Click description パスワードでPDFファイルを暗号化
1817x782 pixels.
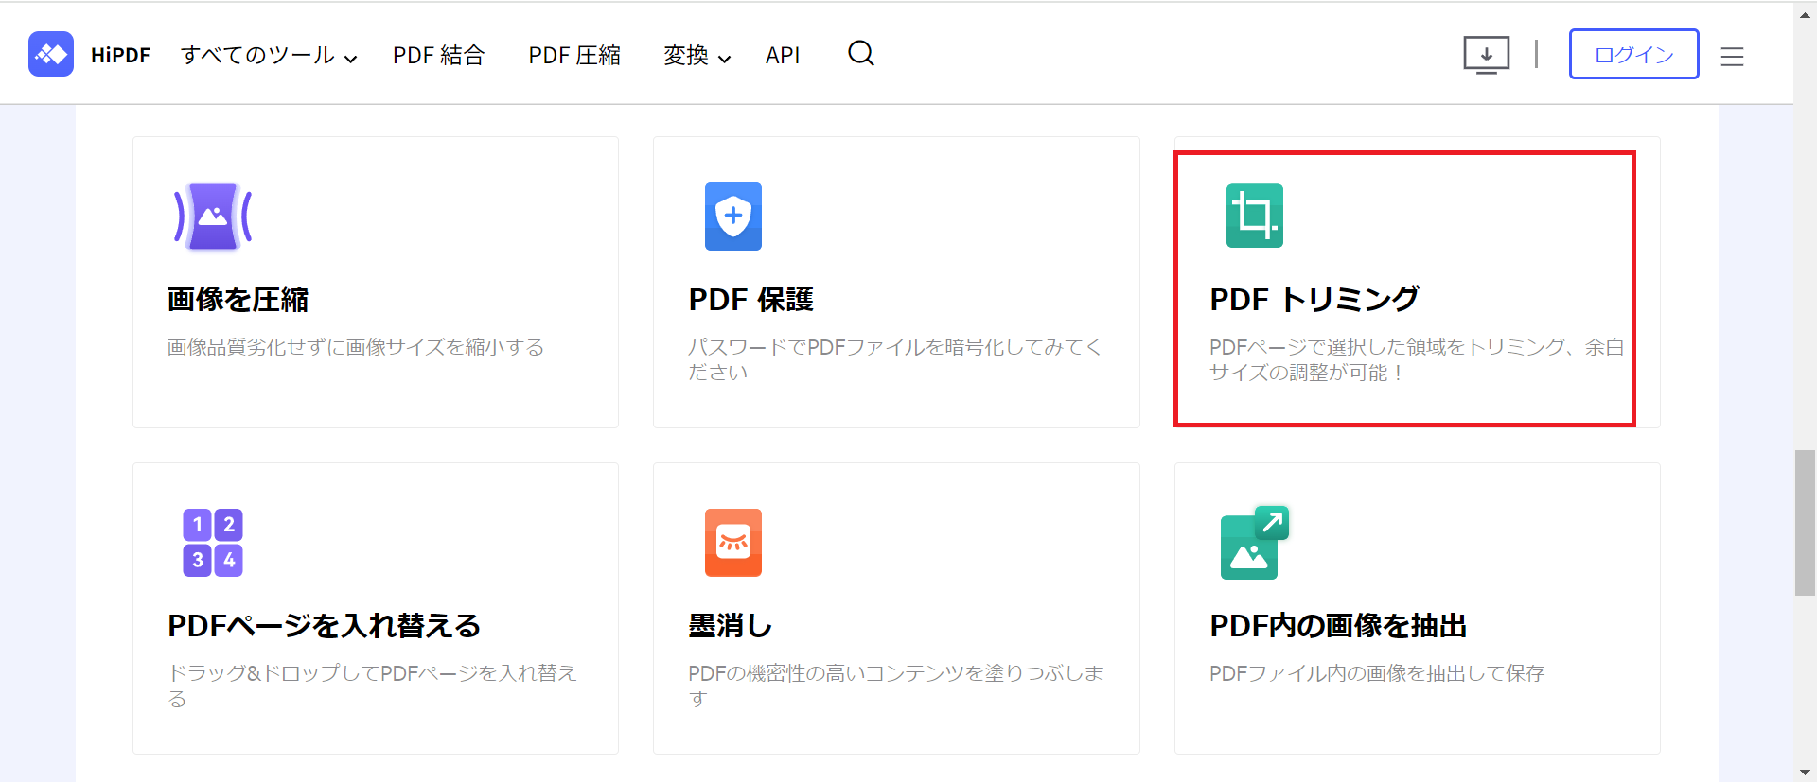[x=895, y=359]
